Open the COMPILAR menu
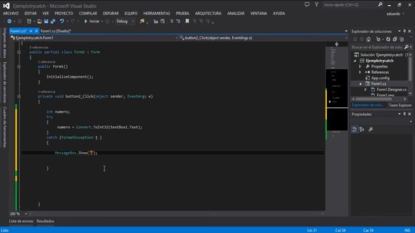Viewport: 415px width, 233px height. [x=88, y=13]
